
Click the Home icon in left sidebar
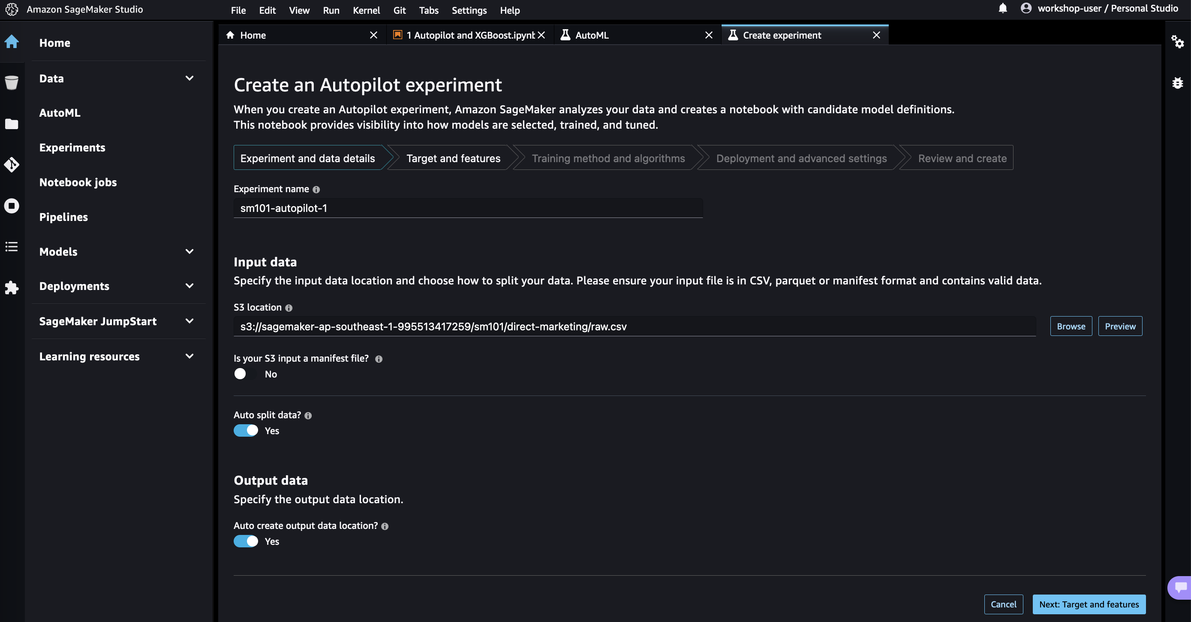pyautogui.click(x=12, y=42)
